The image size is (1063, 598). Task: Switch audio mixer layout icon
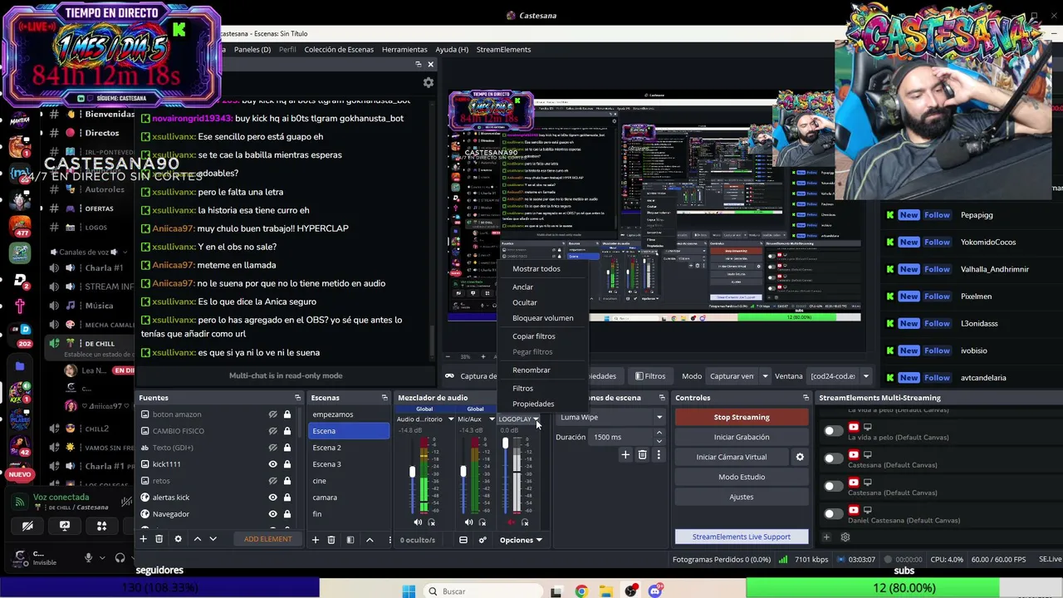(x=463, y=540)
